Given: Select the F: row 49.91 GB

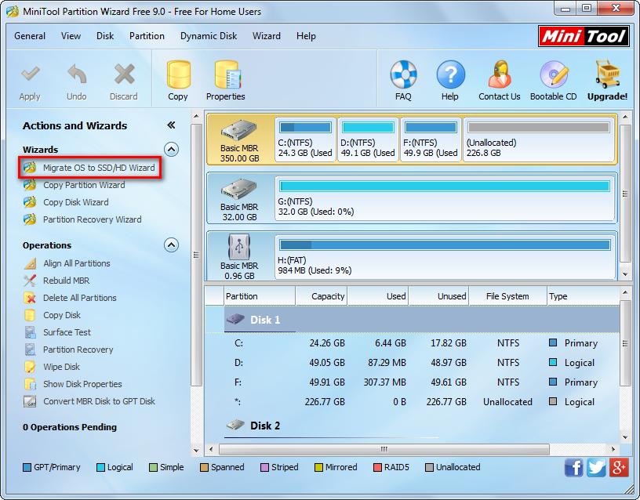Looking at the screenshot, I should [x=413, y=382].
